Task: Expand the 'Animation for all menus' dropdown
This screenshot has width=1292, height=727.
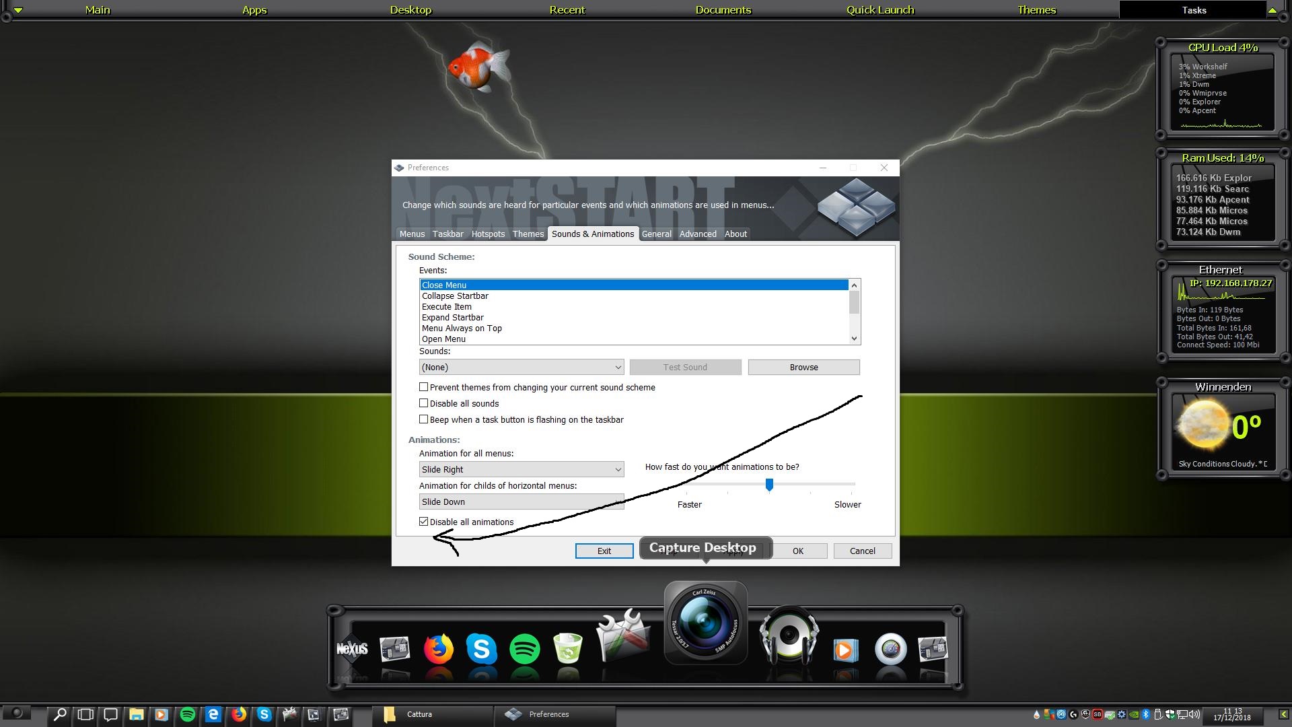Action: coord(521,469)
